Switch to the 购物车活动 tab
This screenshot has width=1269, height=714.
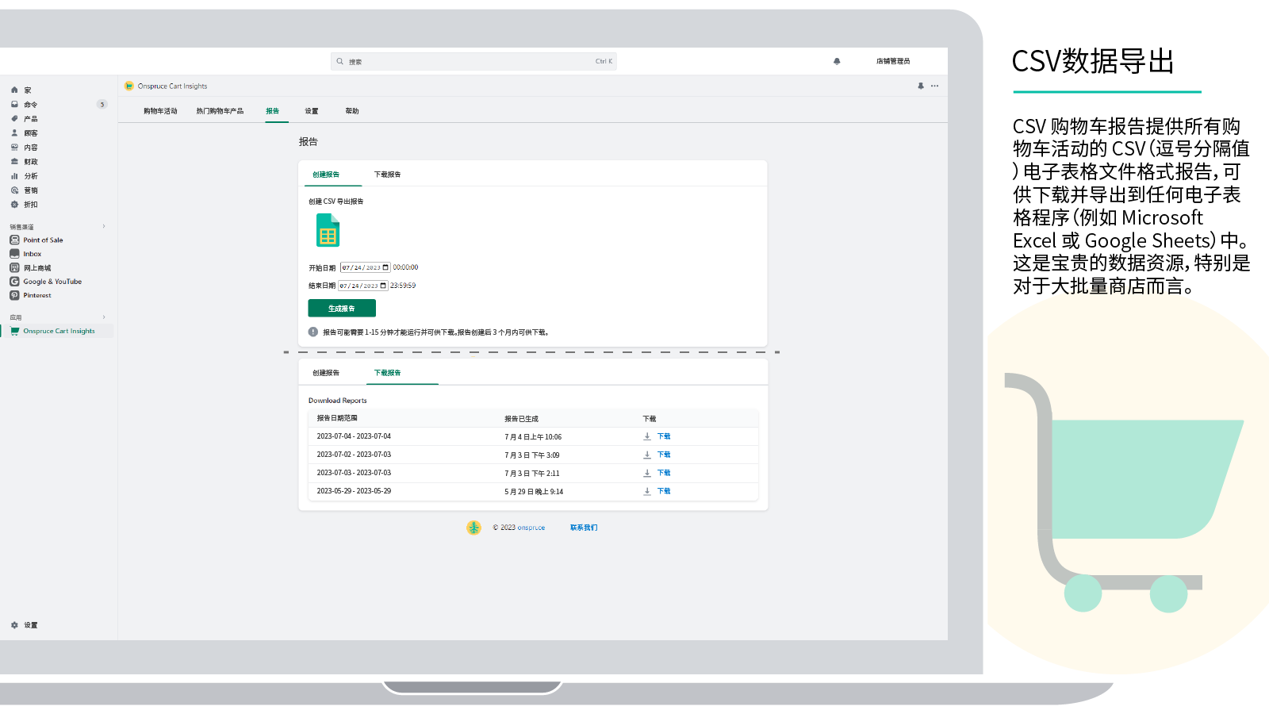(x=160, y=111)
